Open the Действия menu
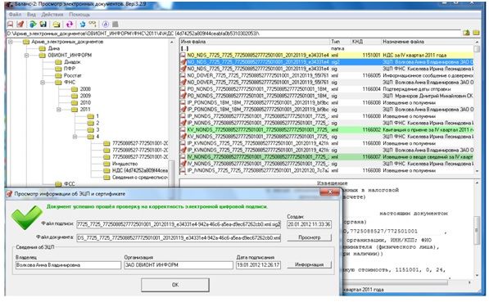The width and height of the screenshot is (489, 302). click(52, 15)
